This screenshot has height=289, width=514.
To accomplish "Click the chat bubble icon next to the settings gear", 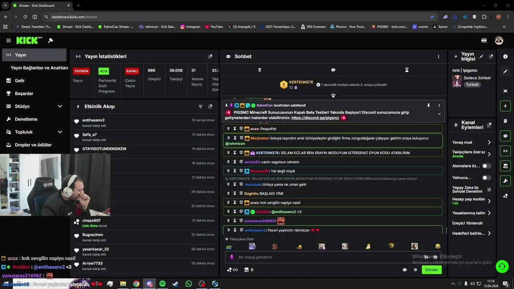I will (x=405, y=270).
